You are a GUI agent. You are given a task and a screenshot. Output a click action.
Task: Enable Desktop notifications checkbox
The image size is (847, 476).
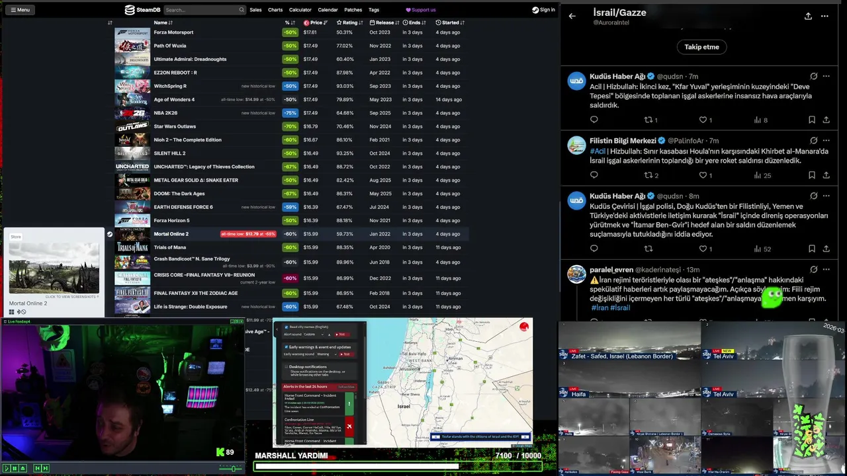286,366
